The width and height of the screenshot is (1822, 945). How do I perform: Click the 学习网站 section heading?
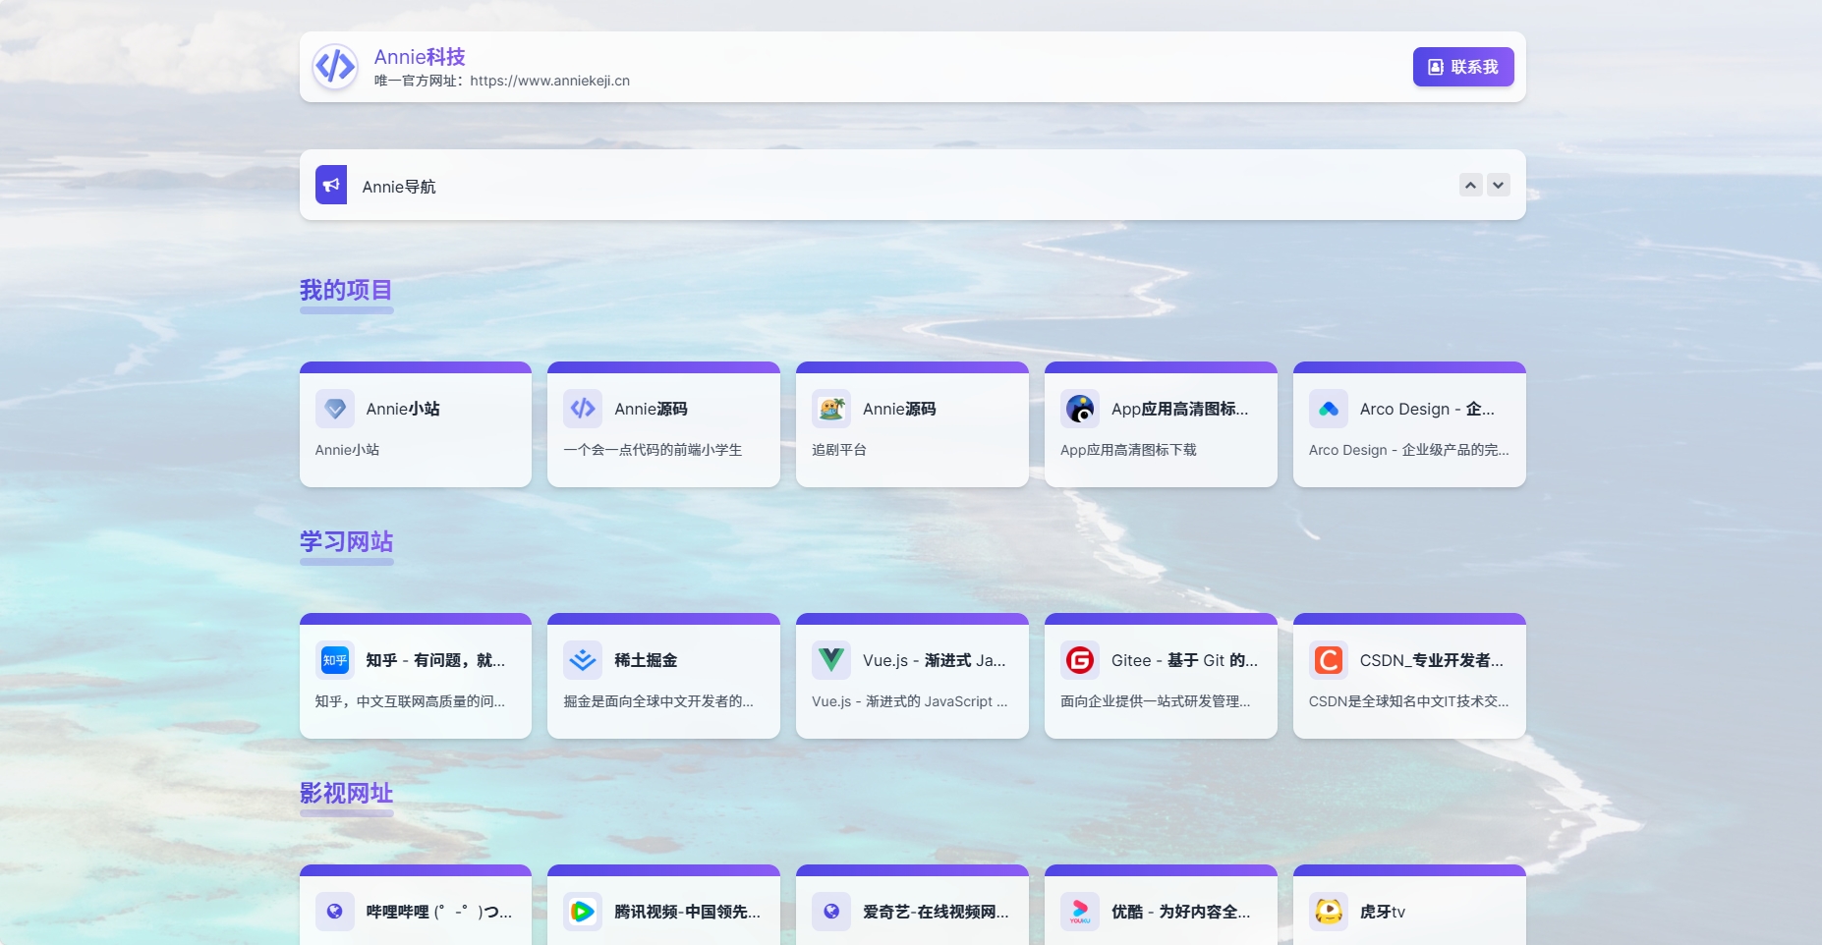point(346,542)
